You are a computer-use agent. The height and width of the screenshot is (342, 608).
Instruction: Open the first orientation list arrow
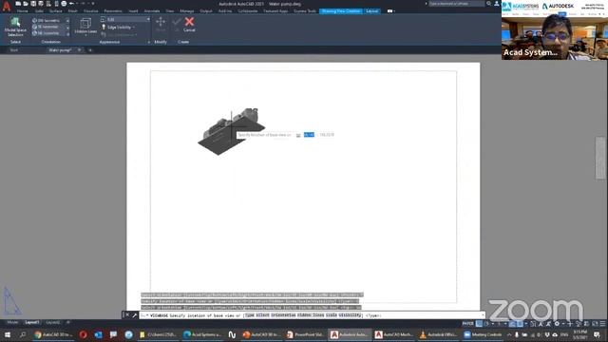[x=67, y=20]
